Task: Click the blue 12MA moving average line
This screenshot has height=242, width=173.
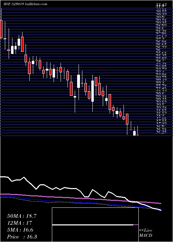Action: point(80,202)
